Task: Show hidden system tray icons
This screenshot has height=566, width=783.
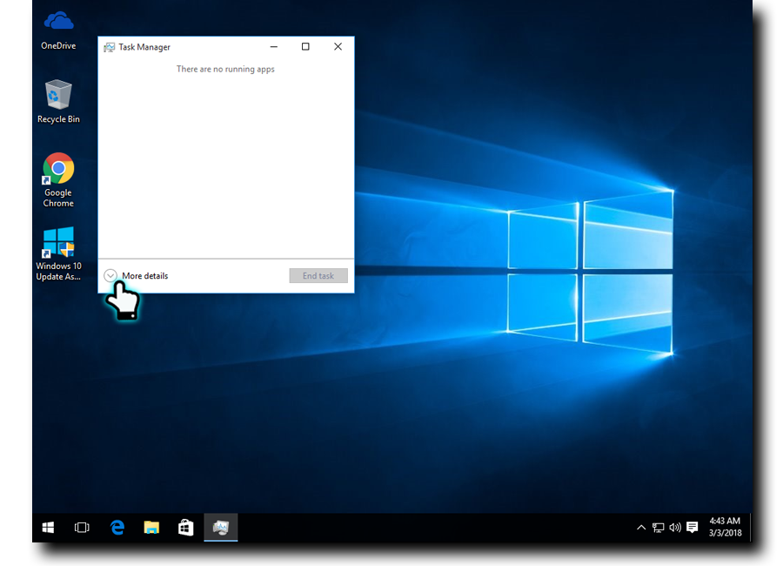Action: tap(641, 528)
